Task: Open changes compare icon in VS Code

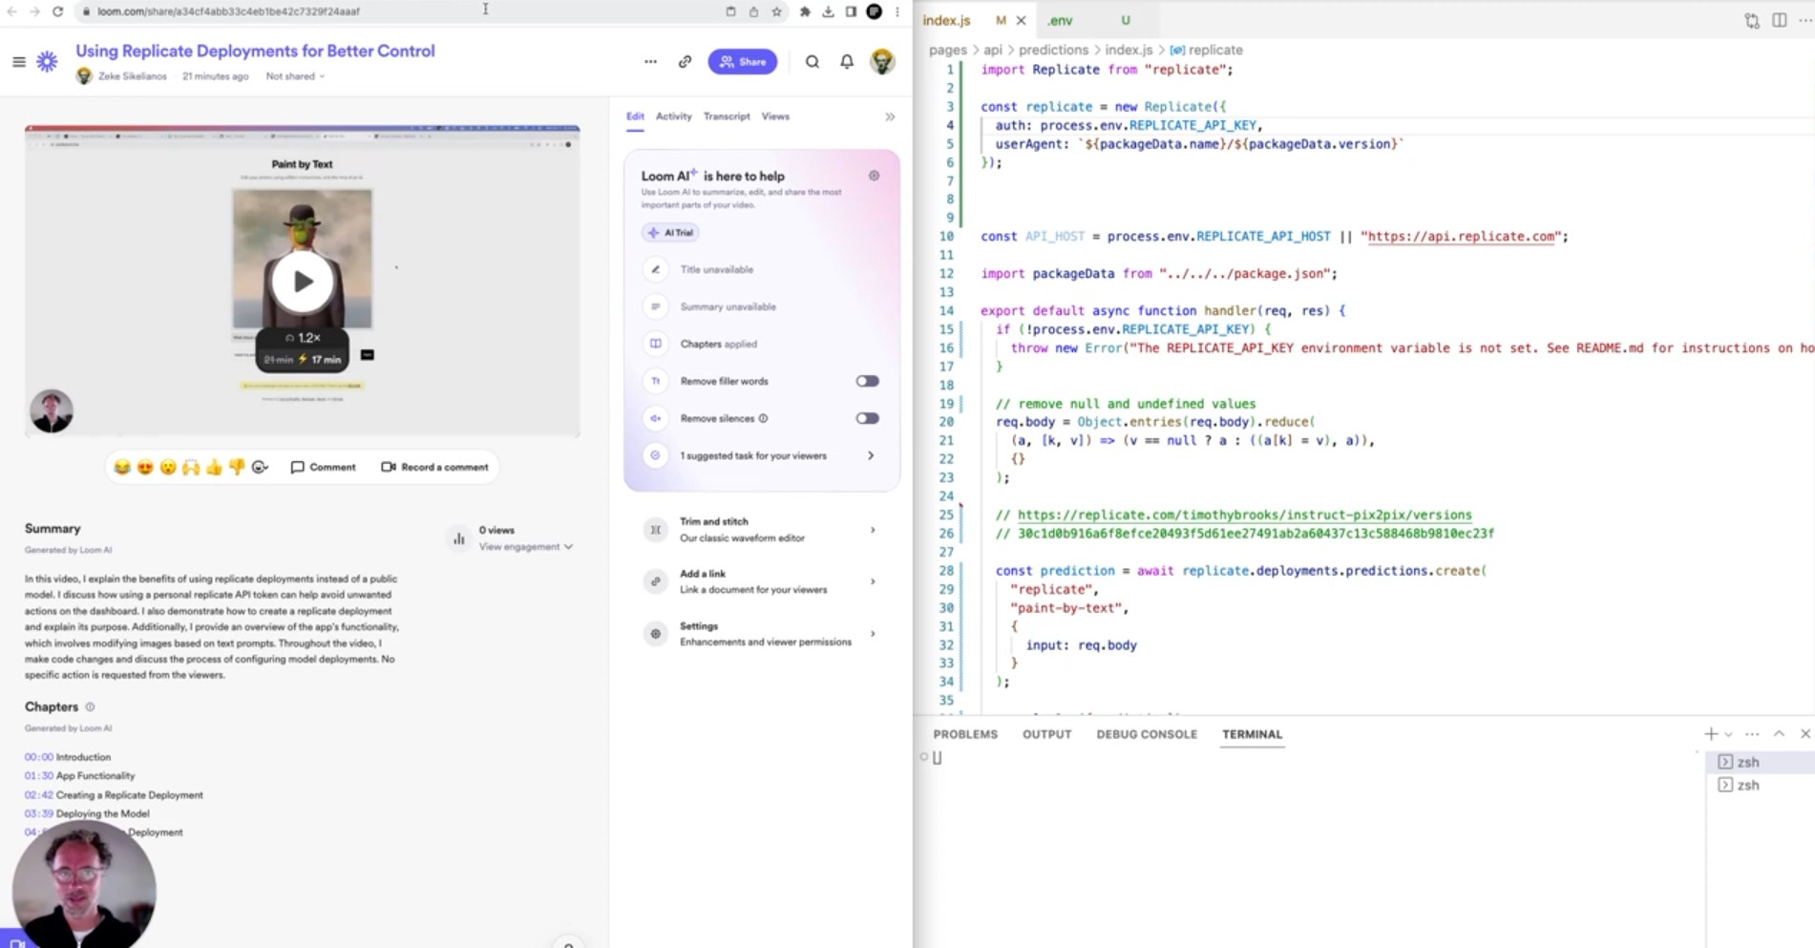Action: tap(1752, 20)
